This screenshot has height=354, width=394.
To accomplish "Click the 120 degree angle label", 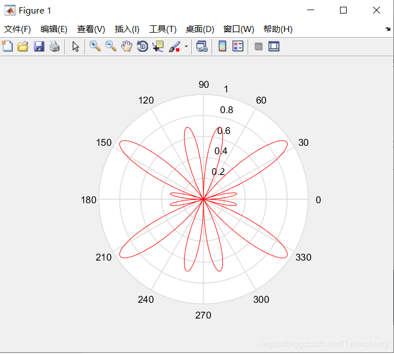I will coord(146,101).
